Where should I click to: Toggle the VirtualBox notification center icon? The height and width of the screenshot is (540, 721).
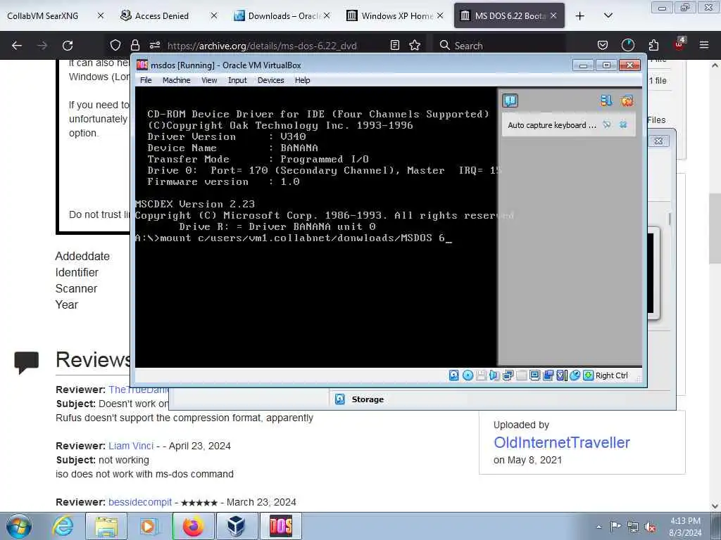[x=510, y=100]
